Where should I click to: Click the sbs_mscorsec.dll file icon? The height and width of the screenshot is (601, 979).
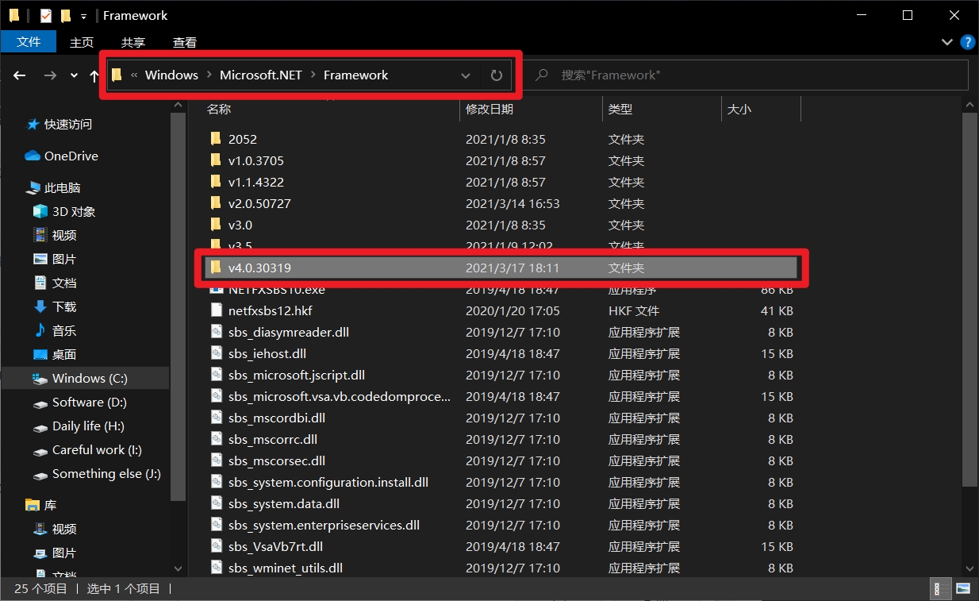pos(216,460)
